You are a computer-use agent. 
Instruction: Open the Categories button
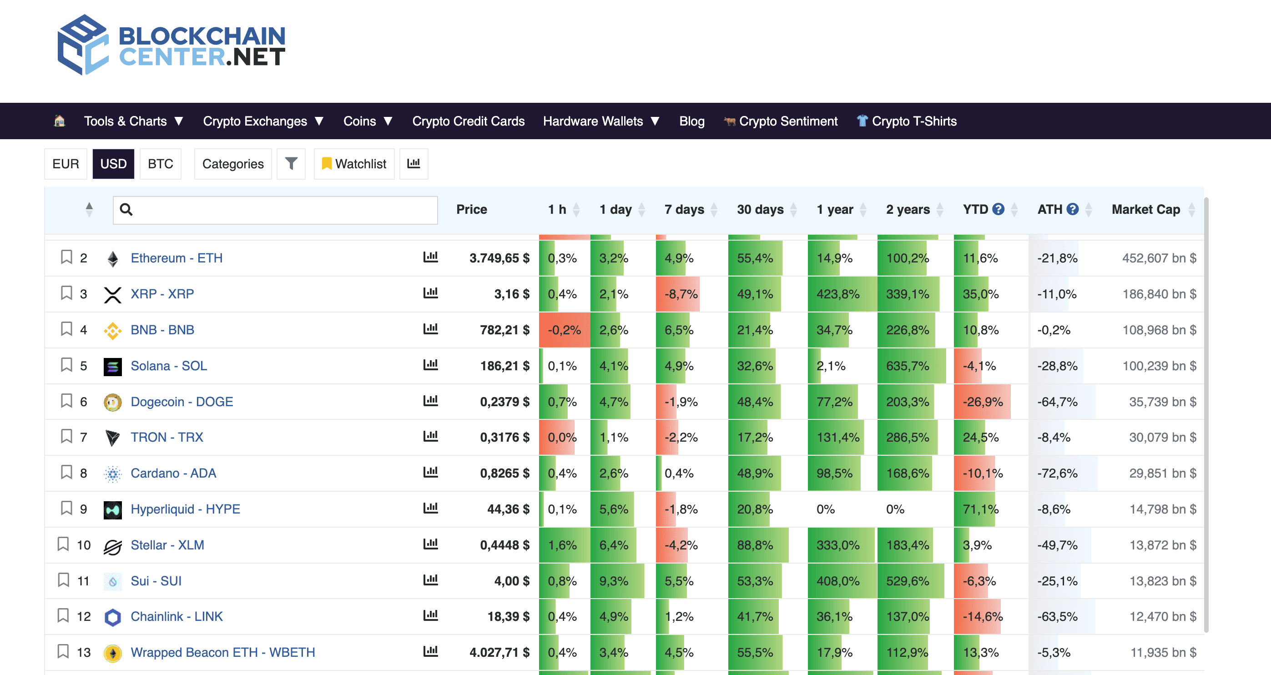point(233,164)
